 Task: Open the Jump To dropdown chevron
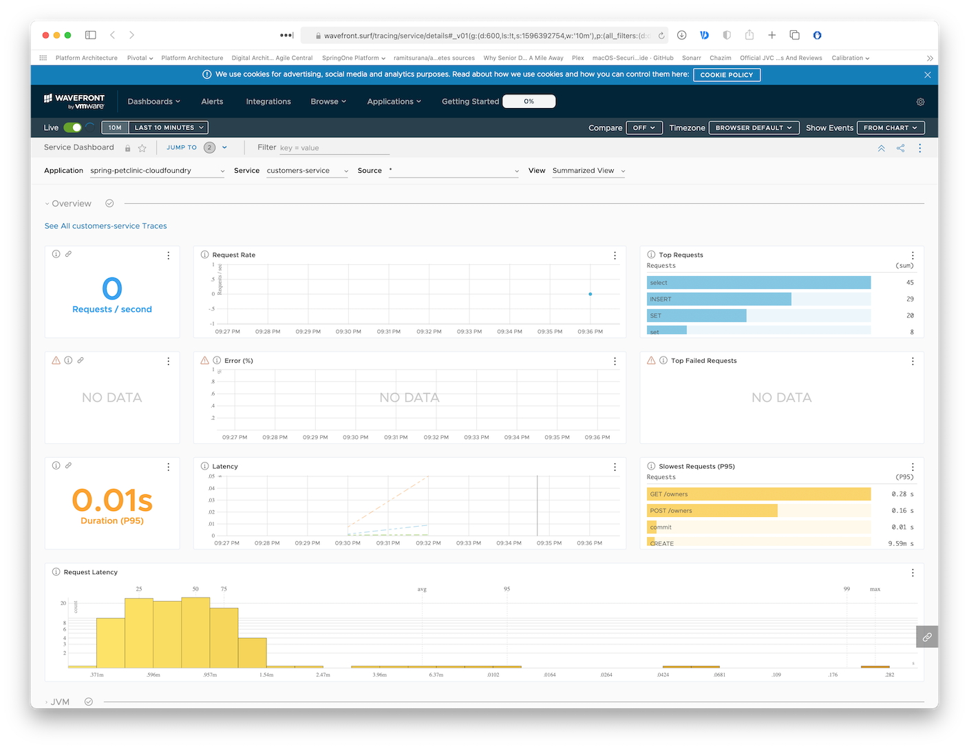pyautogui.click(x=224, y=147)
